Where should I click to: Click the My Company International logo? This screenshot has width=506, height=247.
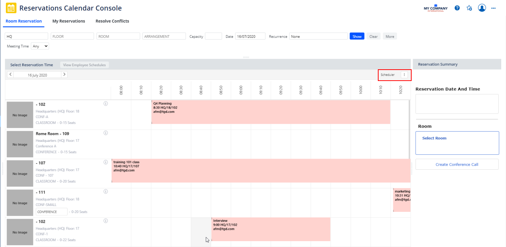pyautogui.click(x=436, y=8)
